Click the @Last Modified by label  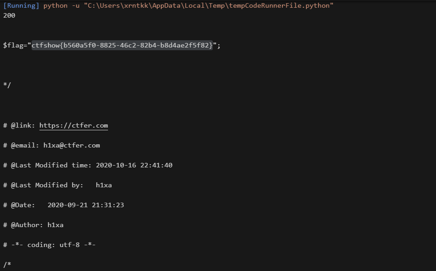click(47, 185)
